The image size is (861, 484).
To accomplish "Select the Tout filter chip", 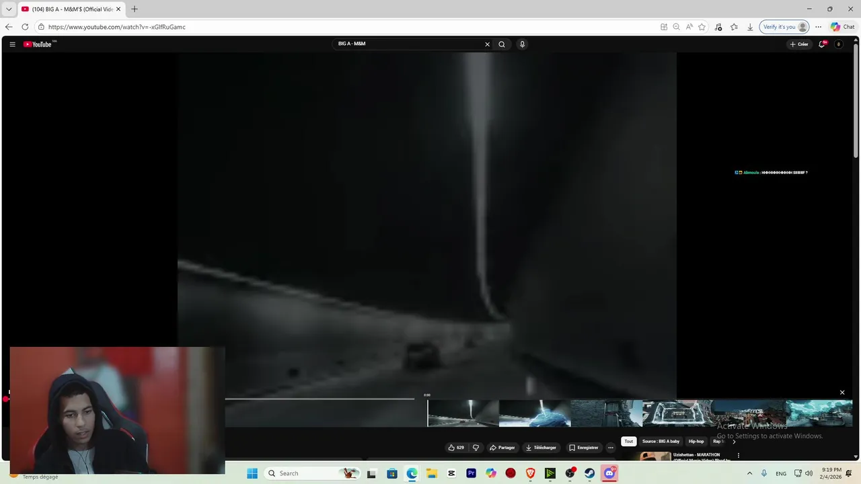I will click(x=629, y=442).
